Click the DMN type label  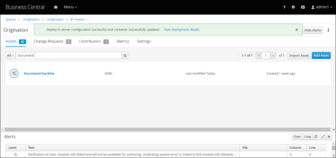click(108, 73)
